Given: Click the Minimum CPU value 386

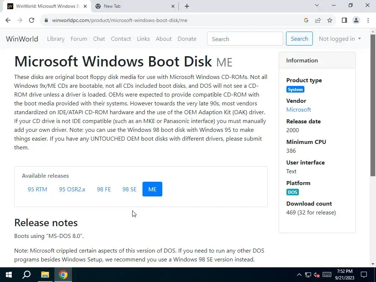Looking at the screenshot, I should 291,151.
